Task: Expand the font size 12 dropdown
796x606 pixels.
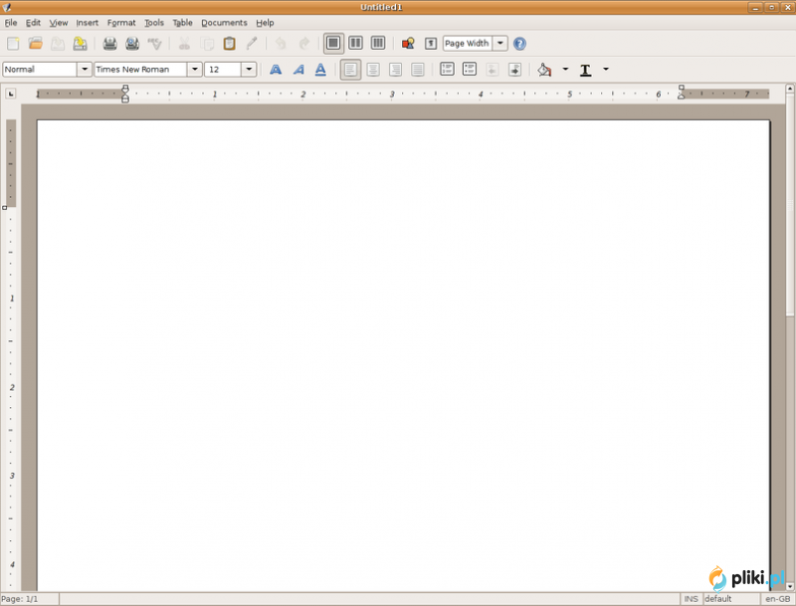Action: coord(249,69)
